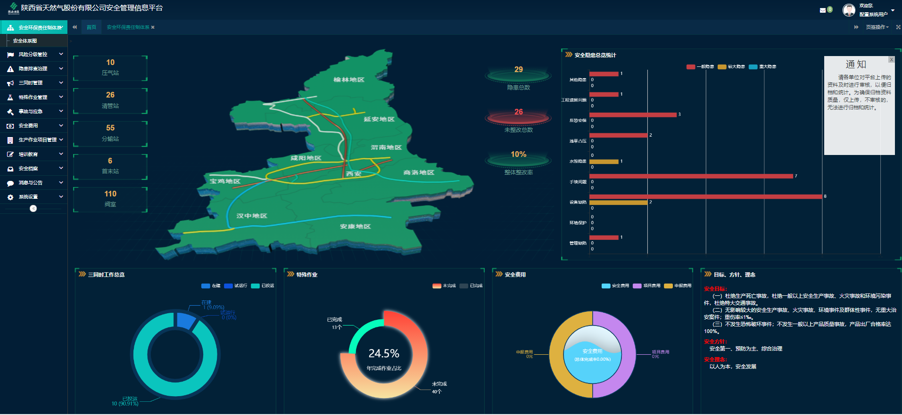Open the 页签操作 dropdown
902x415 pixels.
coord(877,27)
